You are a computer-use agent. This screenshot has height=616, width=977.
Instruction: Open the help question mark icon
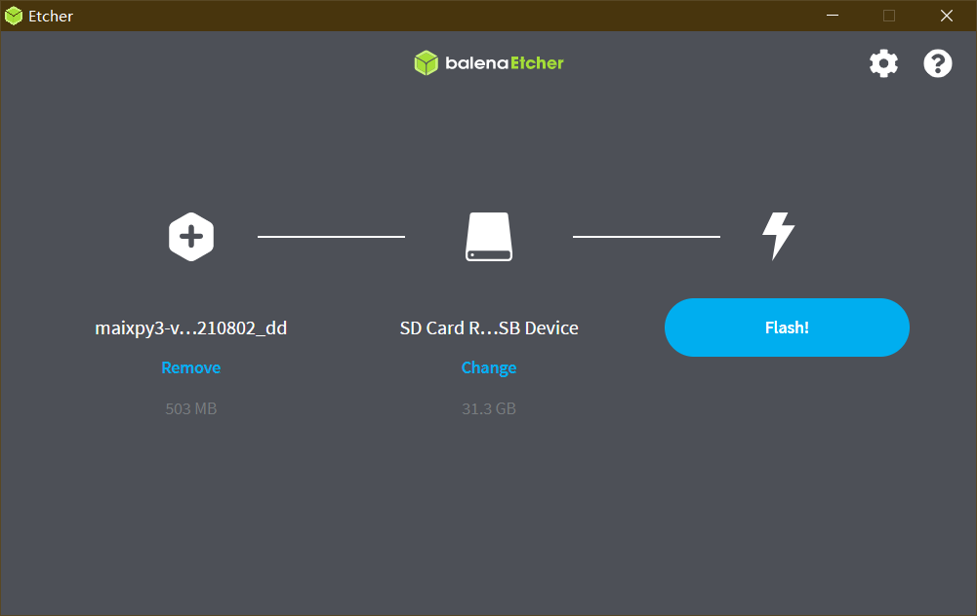[938, 63]
